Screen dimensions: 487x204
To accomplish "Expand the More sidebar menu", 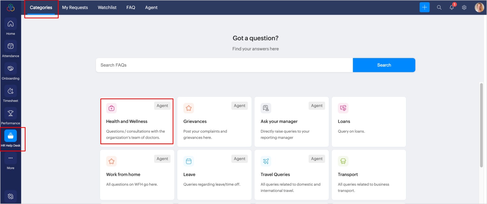I will (10, 159).
